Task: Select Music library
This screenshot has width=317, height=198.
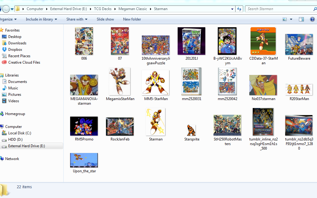Action: (10, 88)
